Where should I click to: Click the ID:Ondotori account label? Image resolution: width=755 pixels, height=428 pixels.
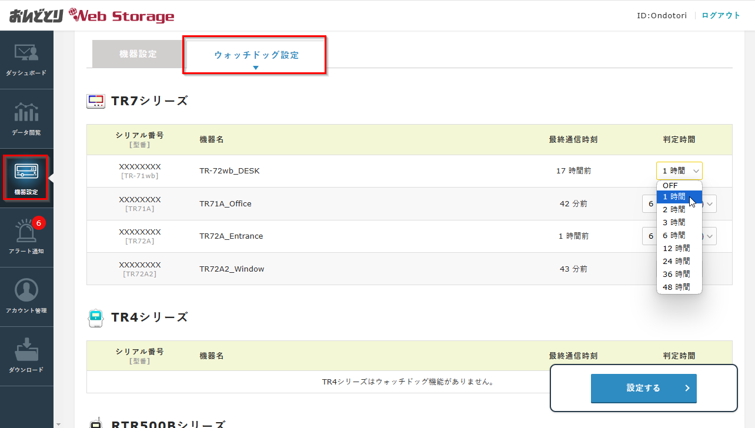click(662, 15)
